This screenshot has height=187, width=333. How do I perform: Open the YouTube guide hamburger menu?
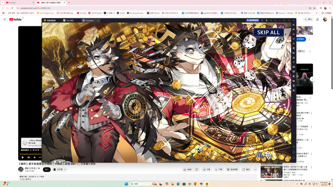click(5, 19)
